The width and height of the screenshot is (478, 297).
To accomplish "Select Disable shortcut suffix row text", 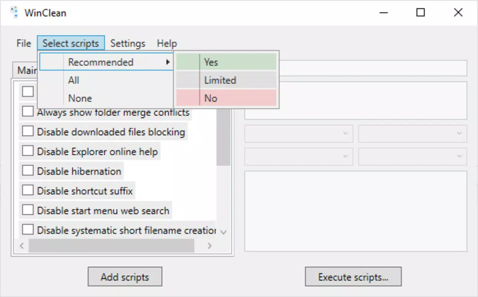I will (x=85, y=191).
